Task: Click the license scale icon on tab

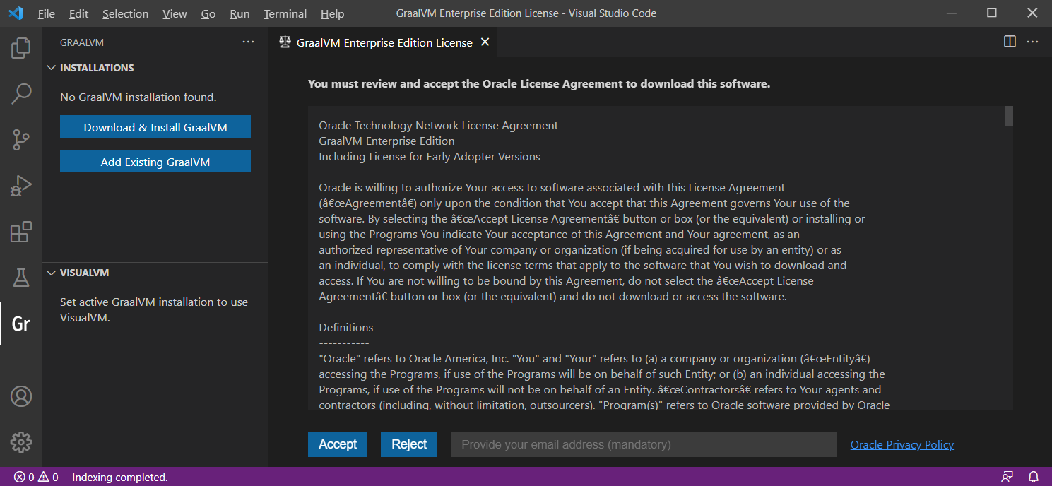Action: 285,42
